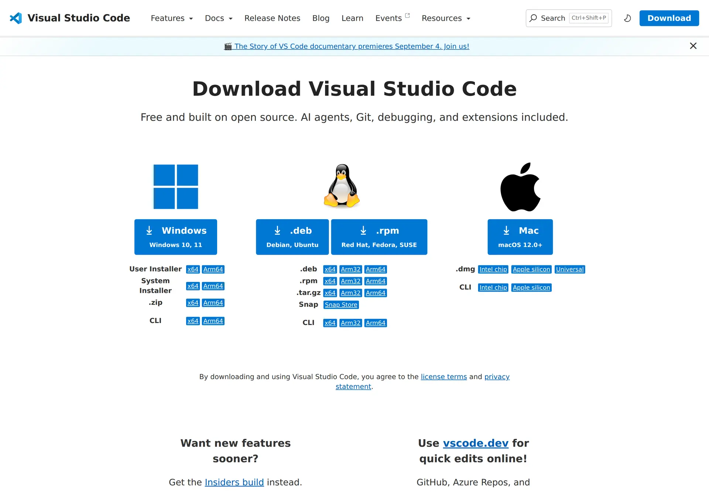Image resolution: width=709 pixels, height=492 pixels.
Task: Click the Linux Tux penguin image
Action: pos(342,186)
